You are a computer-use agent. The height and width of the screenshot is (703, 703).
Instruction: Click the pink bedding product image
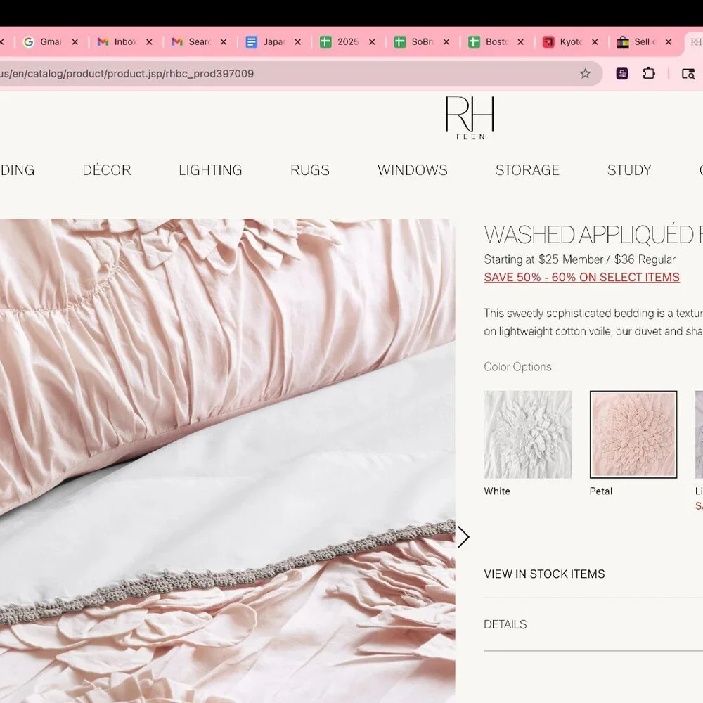pos(227,460)
